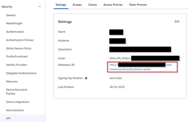
Task: Select Authentication Policies in sidebar
Action: [x=20, y=40]
